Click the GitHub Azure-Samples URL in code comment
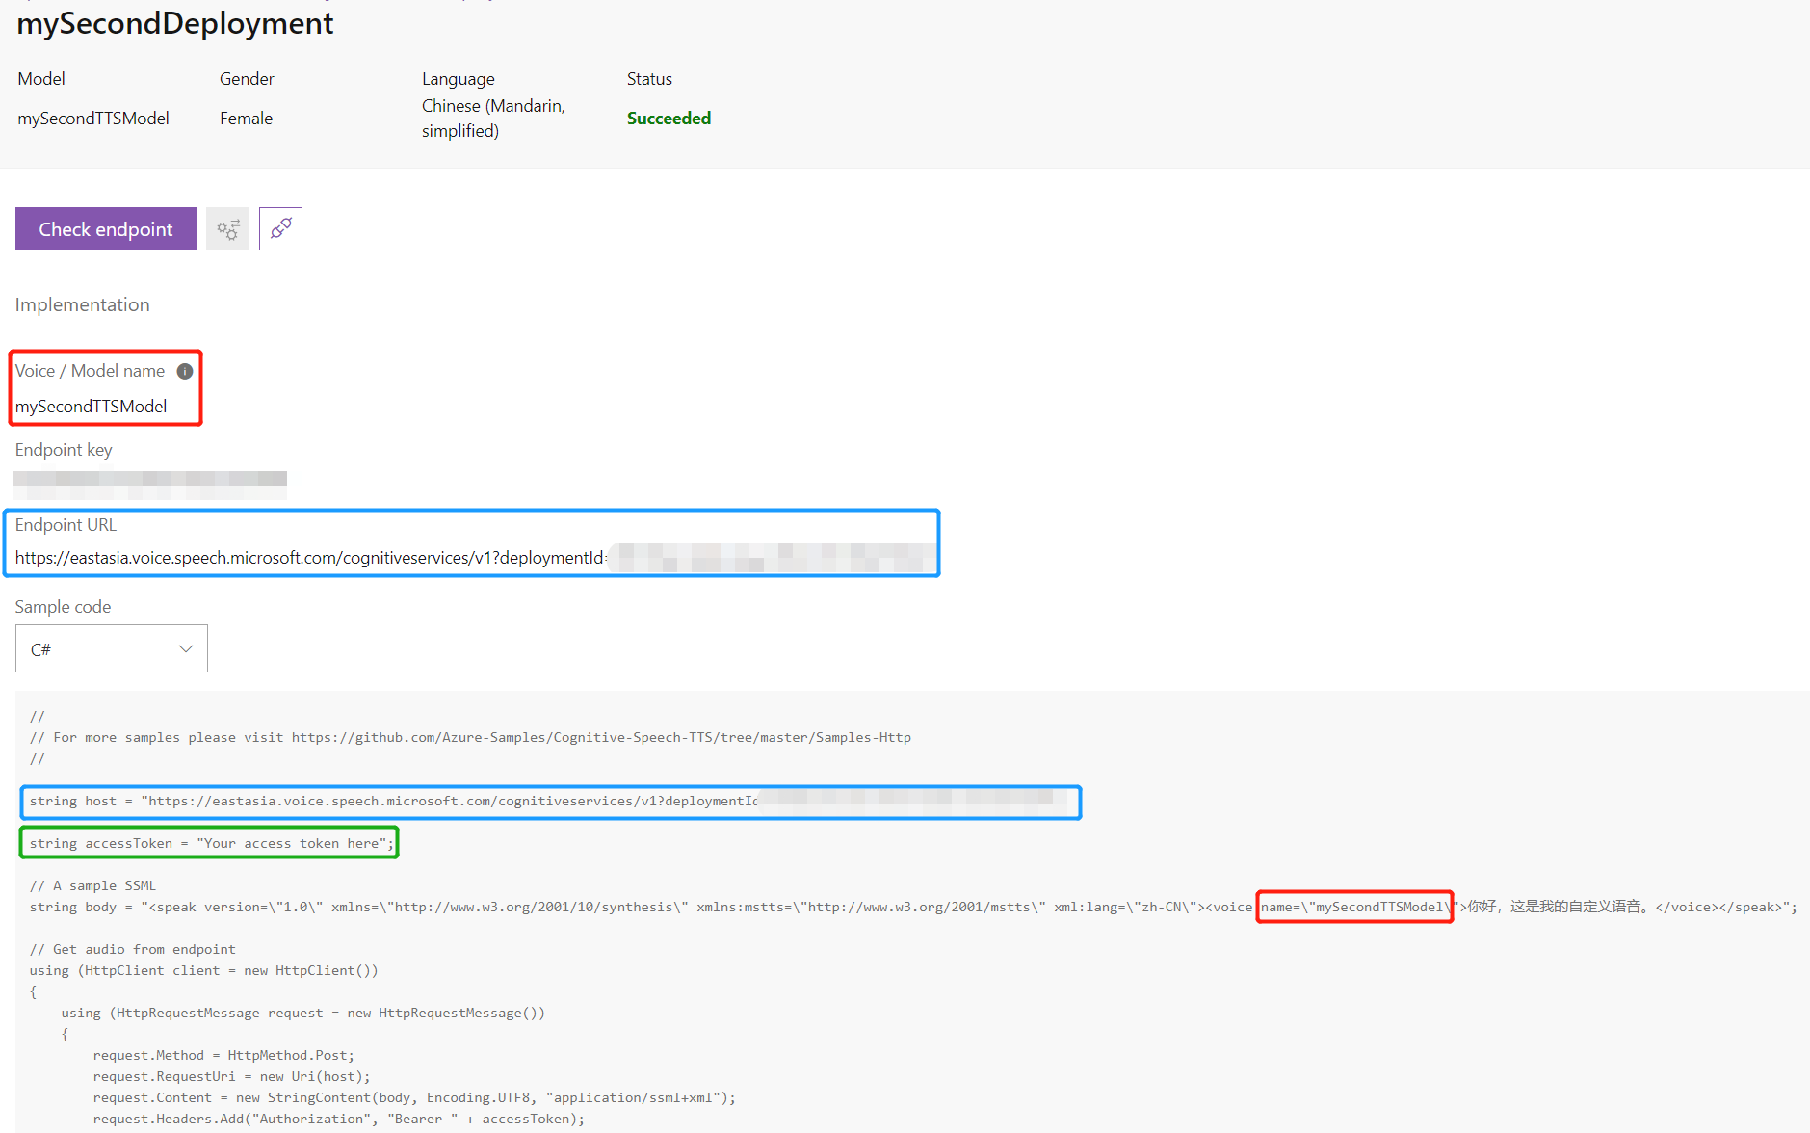The width and height of the screenshot is (1810, 1133). (601, 738)
